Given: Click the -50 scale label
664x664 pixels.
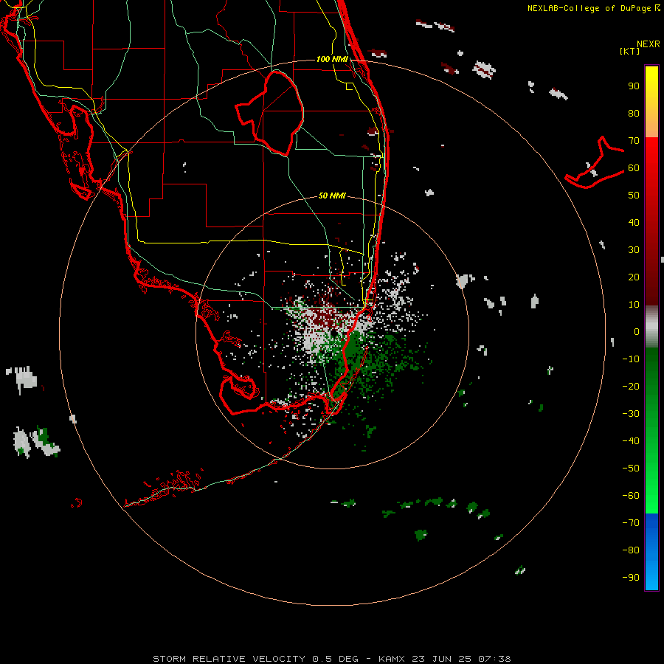Looking at the screenshot, I should (631, 468).
